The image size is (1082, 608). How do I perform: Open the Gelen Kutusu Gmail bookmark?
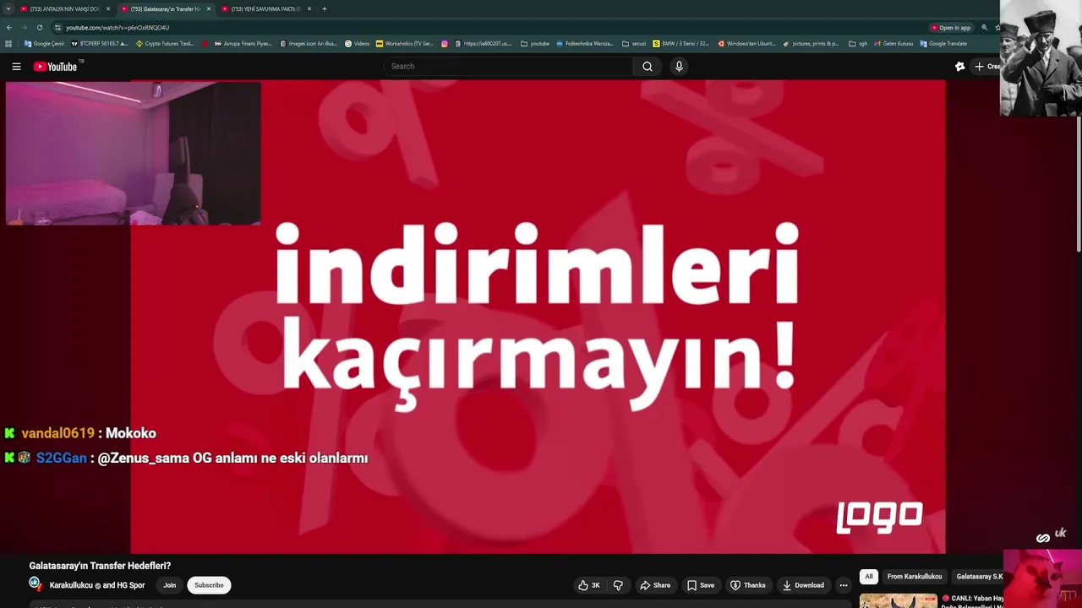coord(894,43)
